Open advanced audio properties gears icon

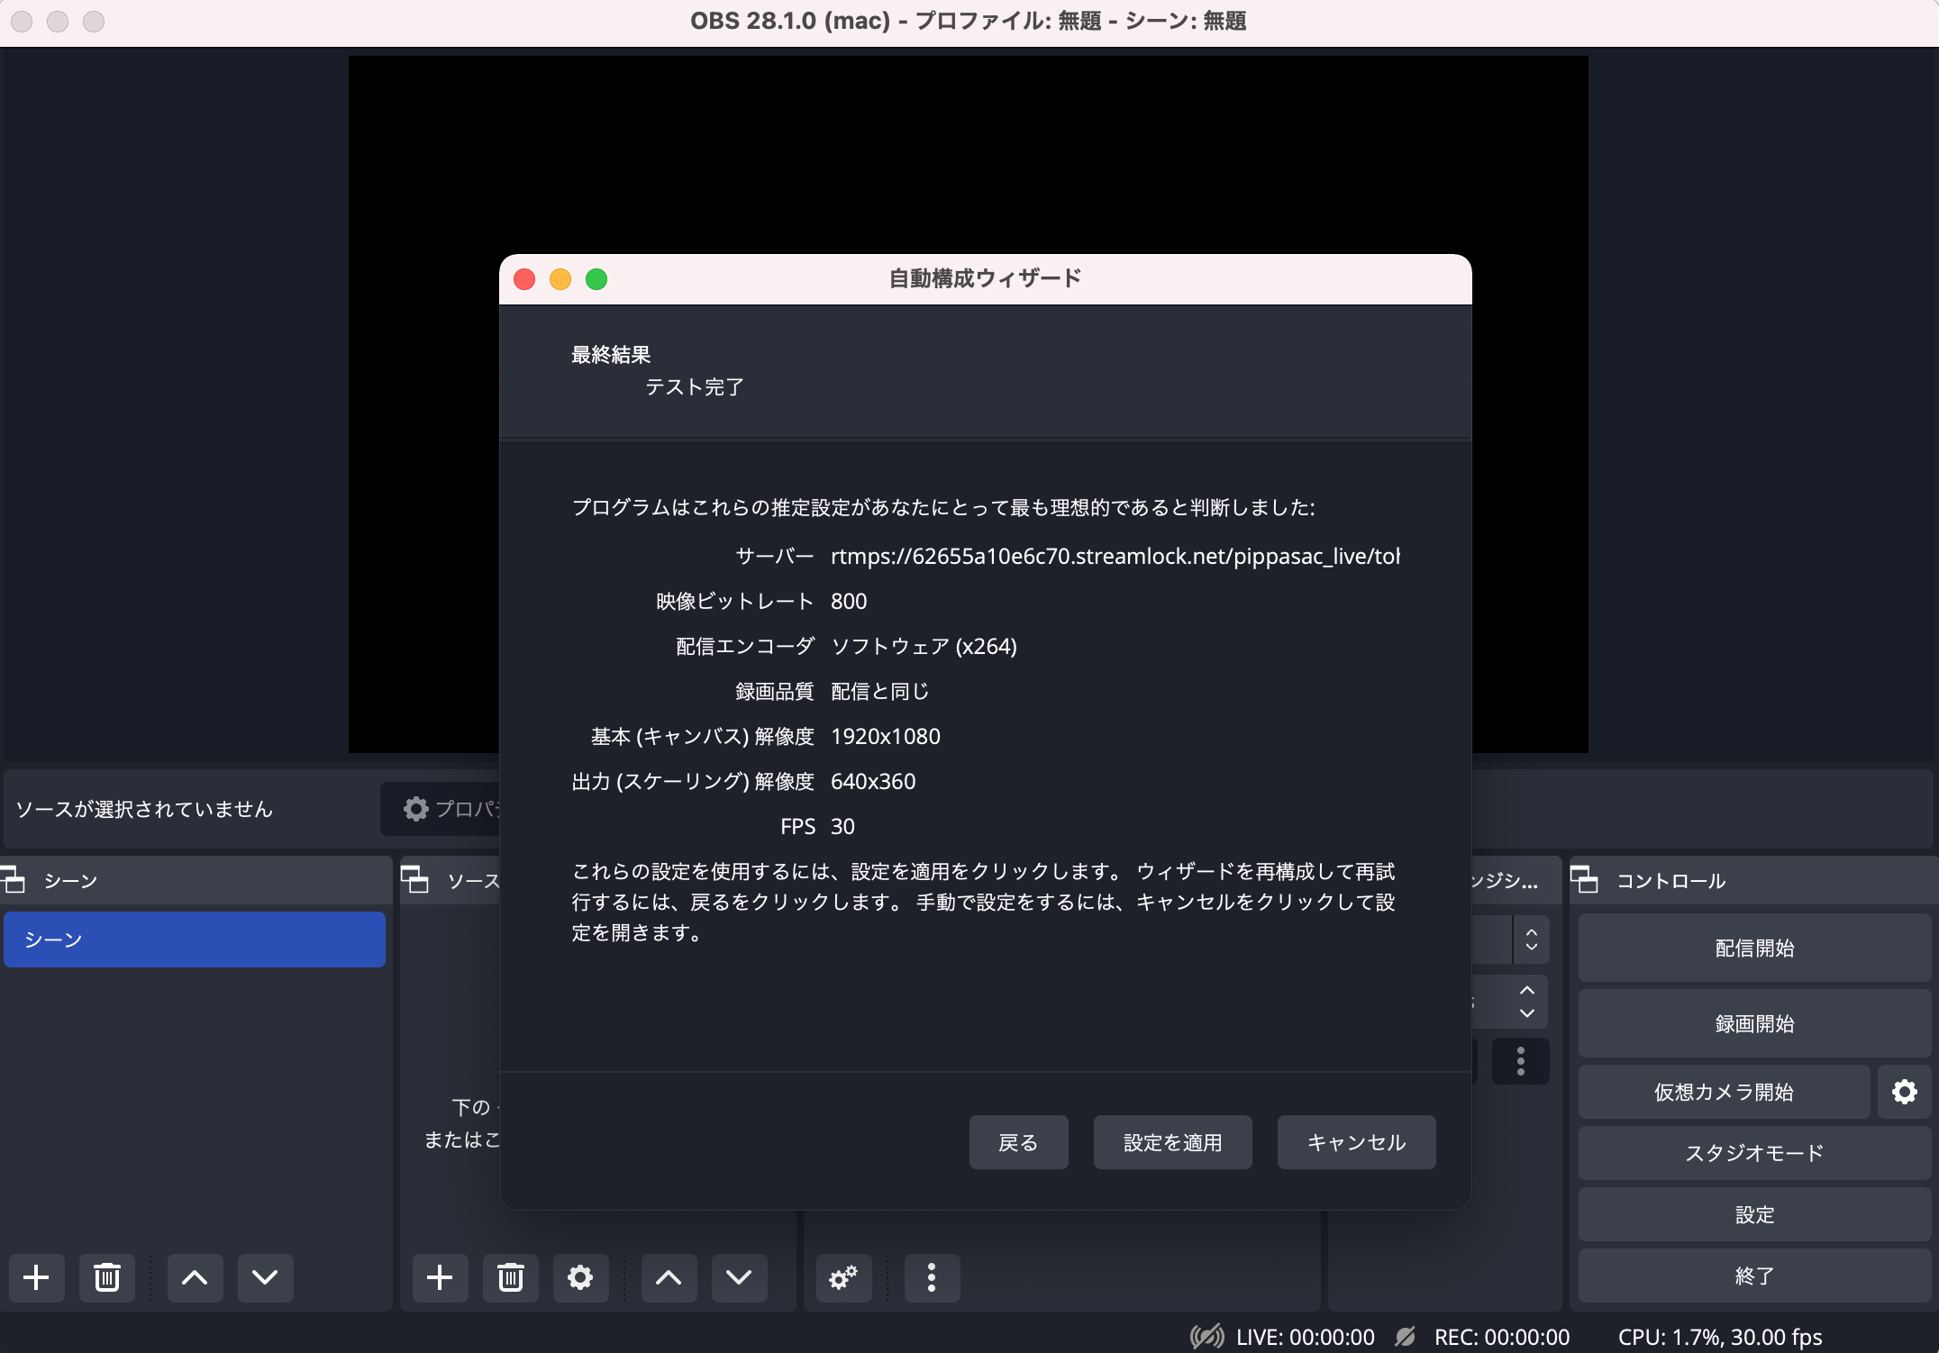click(x=843, y=1276)
